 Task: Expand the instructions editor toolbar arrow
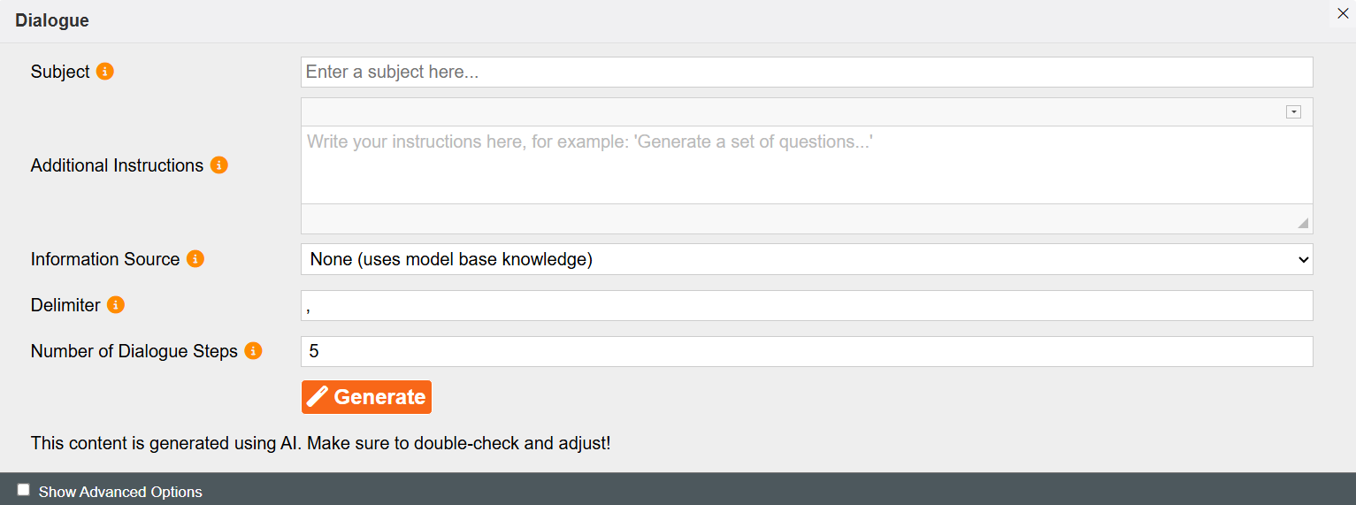point(1293,112)
